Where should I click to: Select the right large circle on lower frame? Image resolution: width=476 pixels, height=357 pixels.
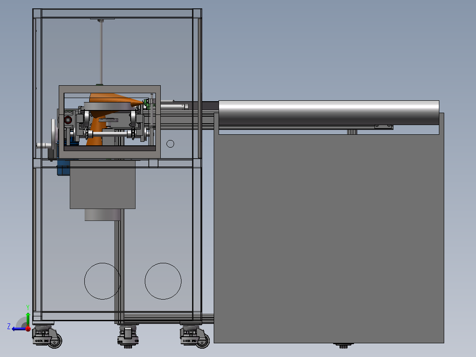coord(163,281)
